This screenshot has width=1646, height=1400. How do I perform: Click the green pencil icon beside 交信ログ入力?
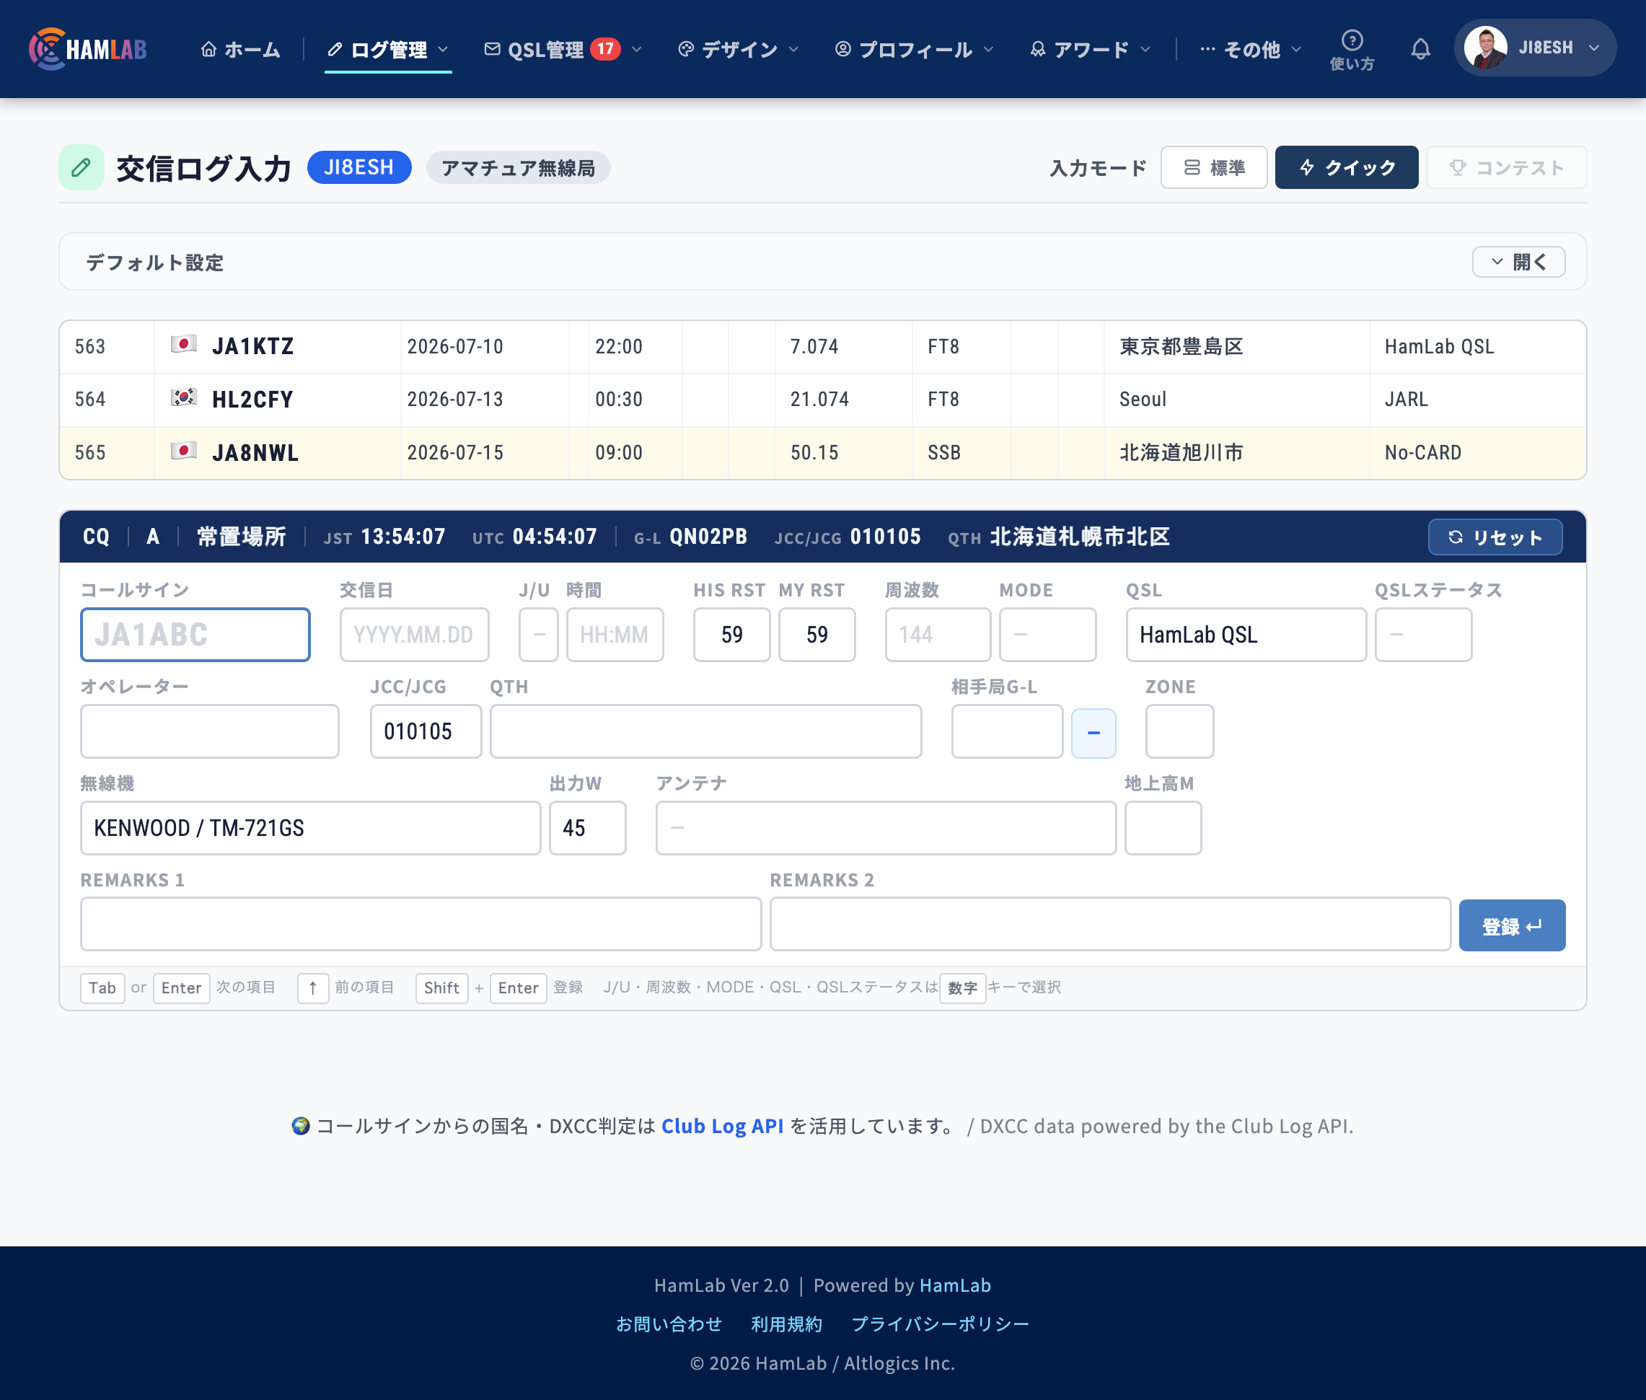point(81,167)
